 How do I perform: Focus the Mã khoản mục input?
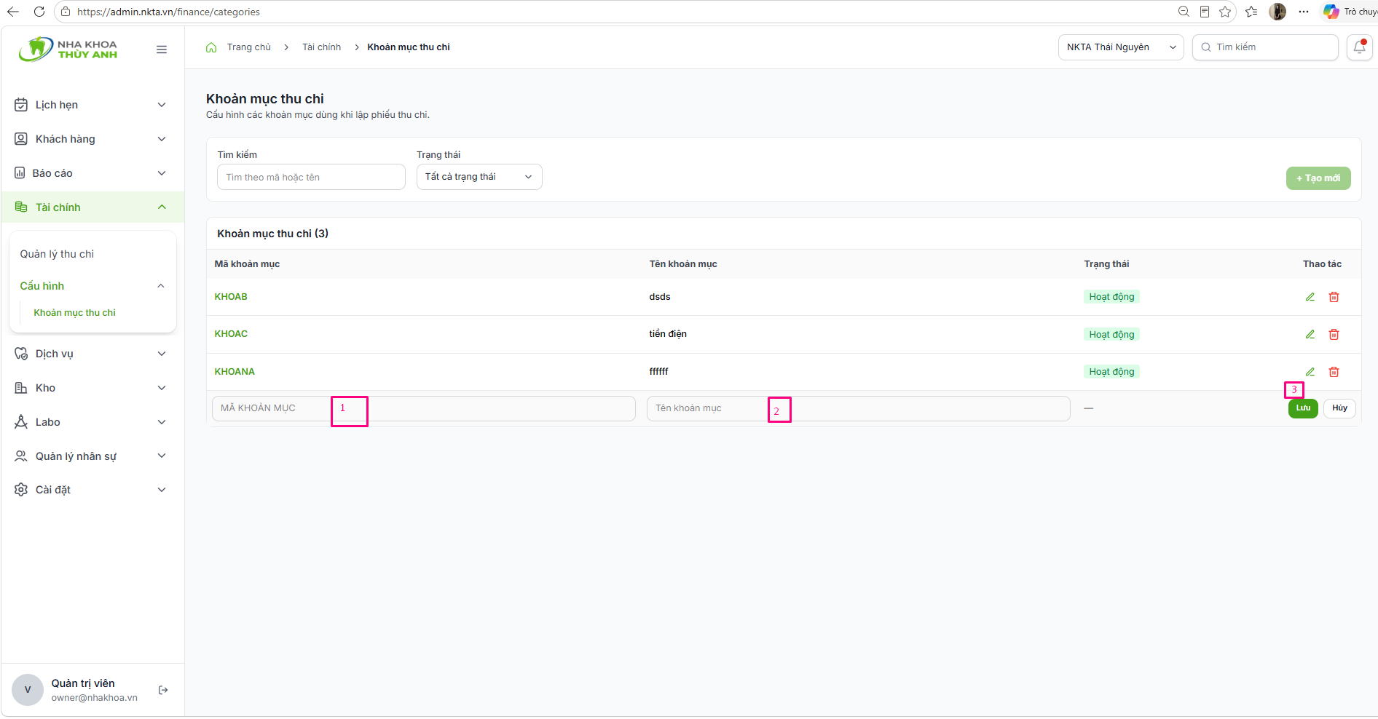click(424, 408)
